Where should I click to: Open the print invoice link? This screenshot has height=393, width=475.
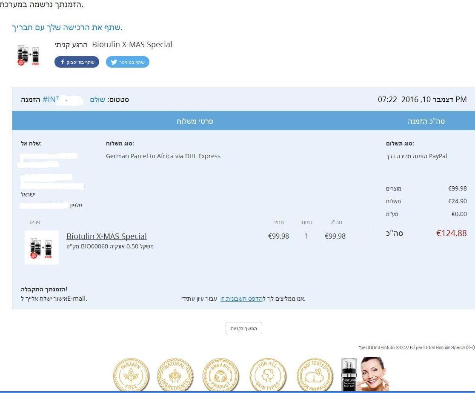click(x=241, y=299)
